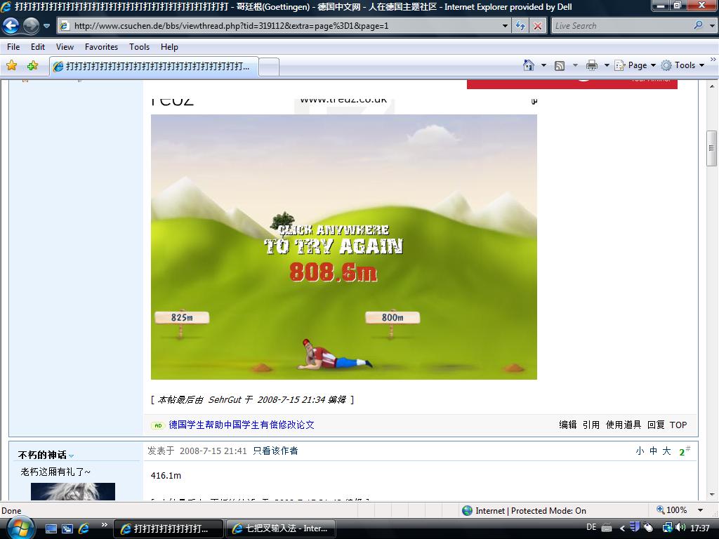The height and width of the screenshot is (539, 719).
Task: Refresh the page using the Refresh icon
Action: (520, 26)
